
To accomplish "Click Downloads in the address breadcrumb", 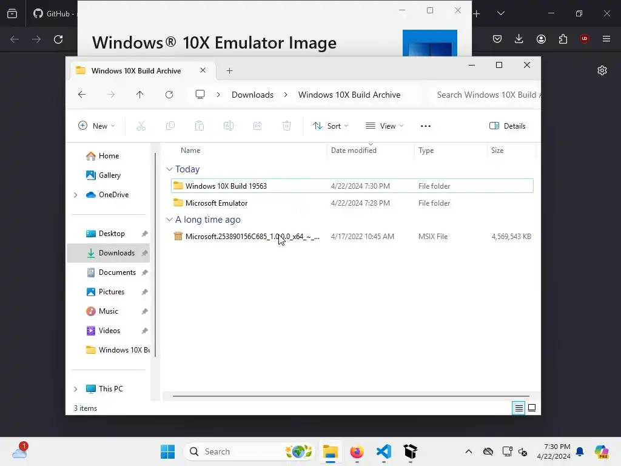I will (253, 95).
